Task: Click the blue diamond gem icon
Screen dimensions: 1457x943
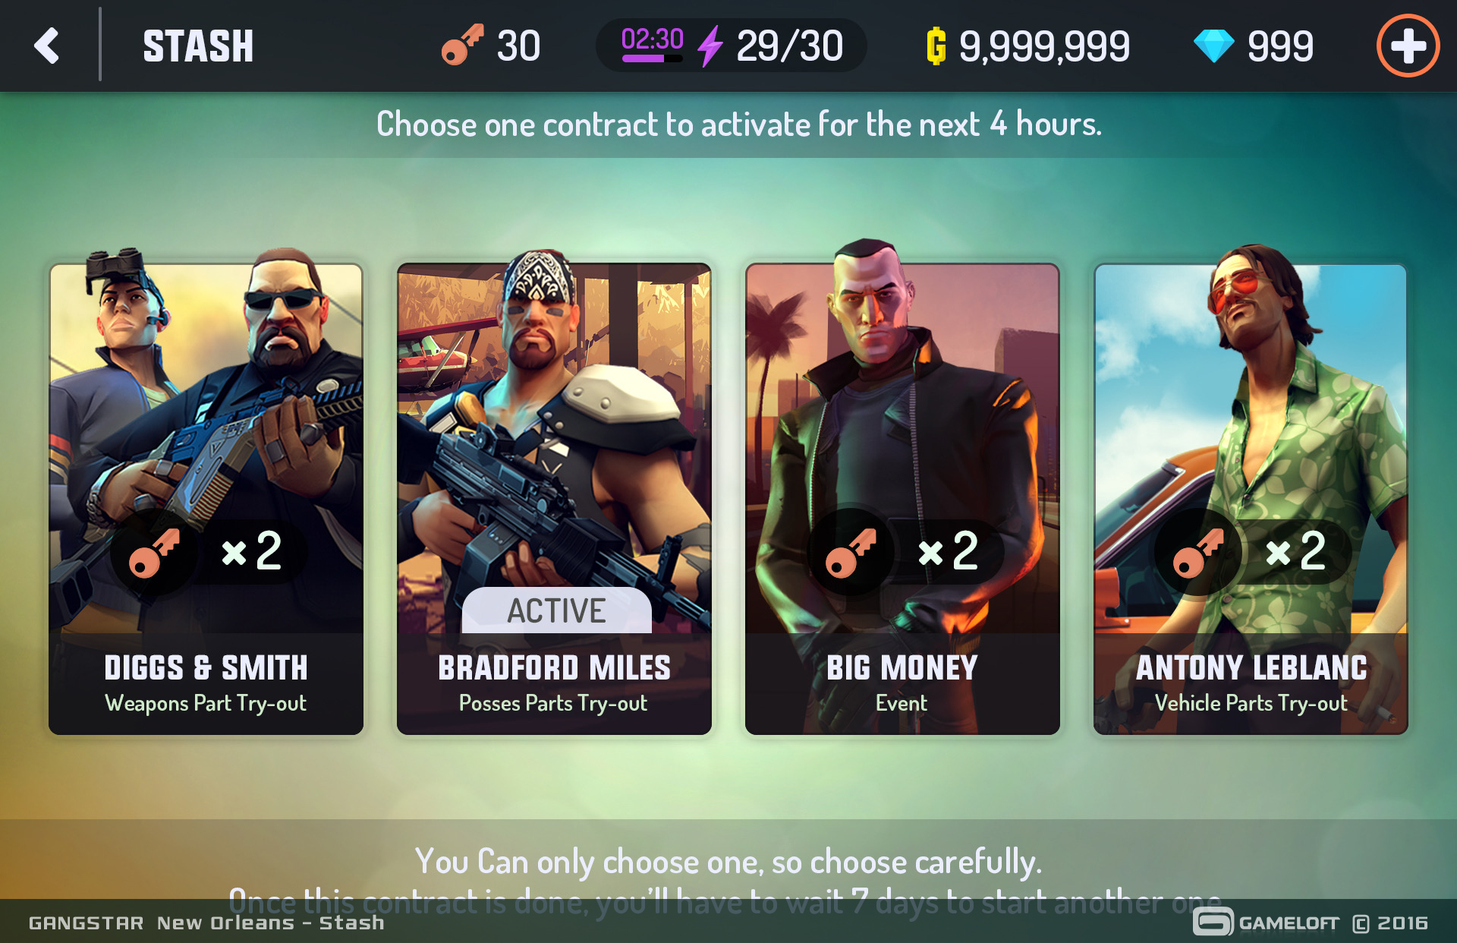Action: coord(1213,46)
